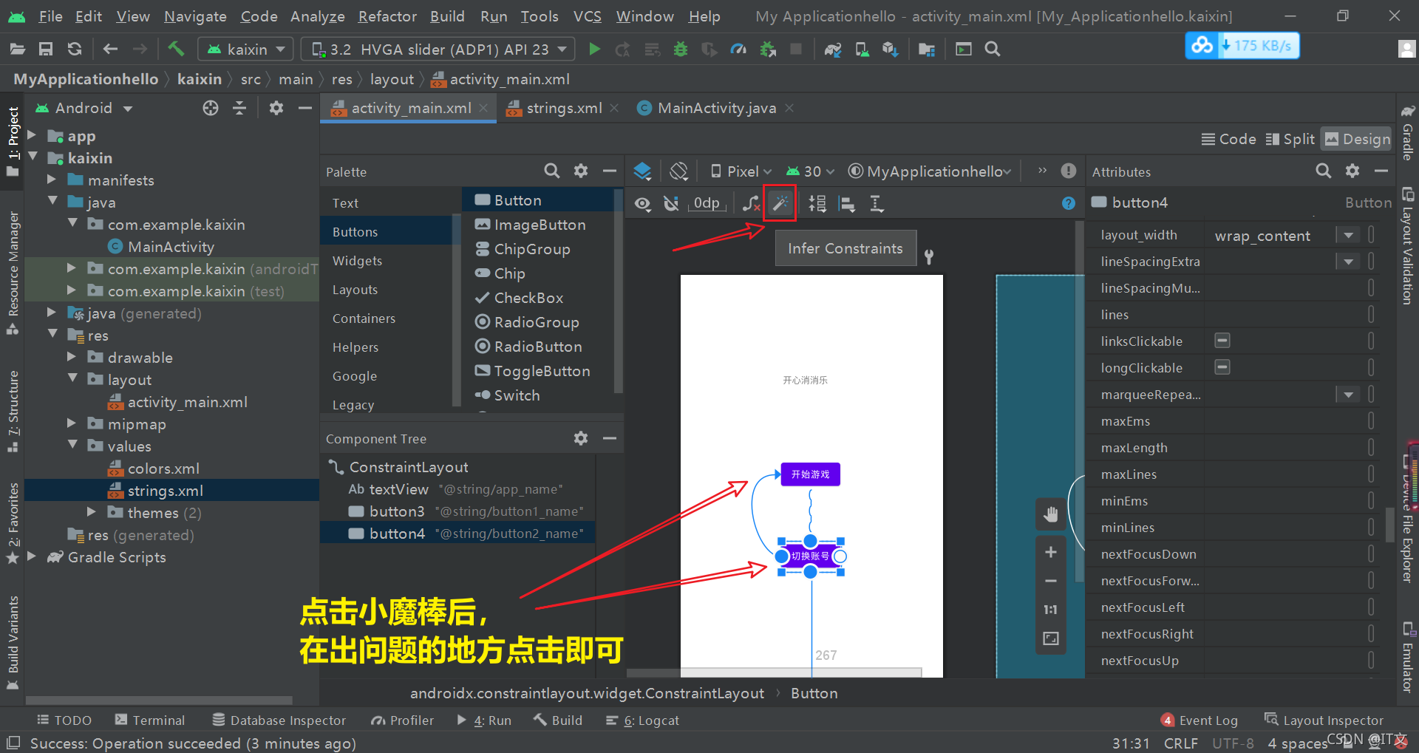This screenshot has width=1419, height=753.
Task: Select the design surface layers icon
Action: point(642,171)
